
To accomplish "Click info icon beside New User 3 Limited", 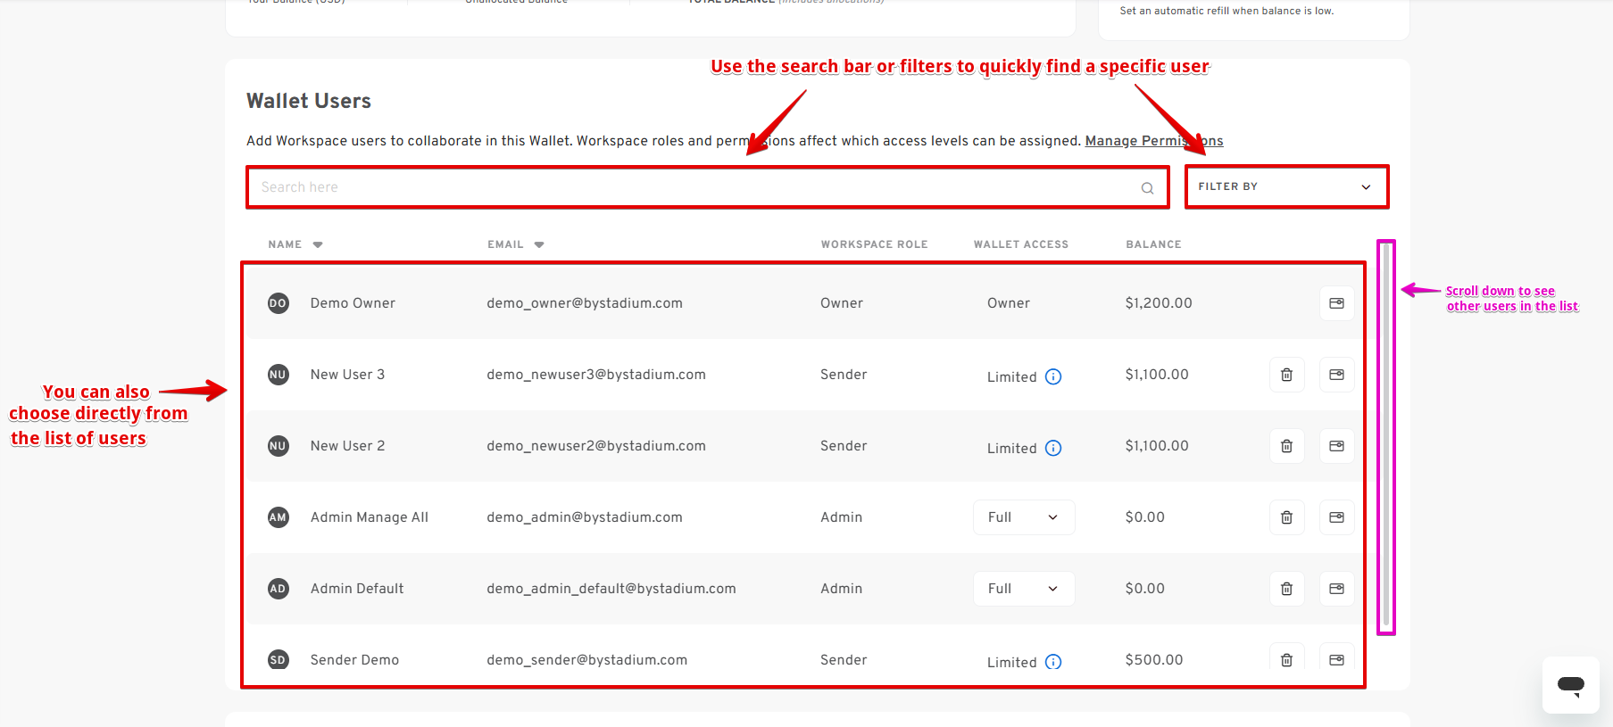I will point(1053,376).
